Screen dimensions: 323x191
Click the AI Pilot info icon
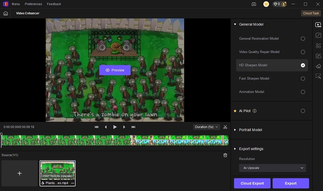point(255,111)
